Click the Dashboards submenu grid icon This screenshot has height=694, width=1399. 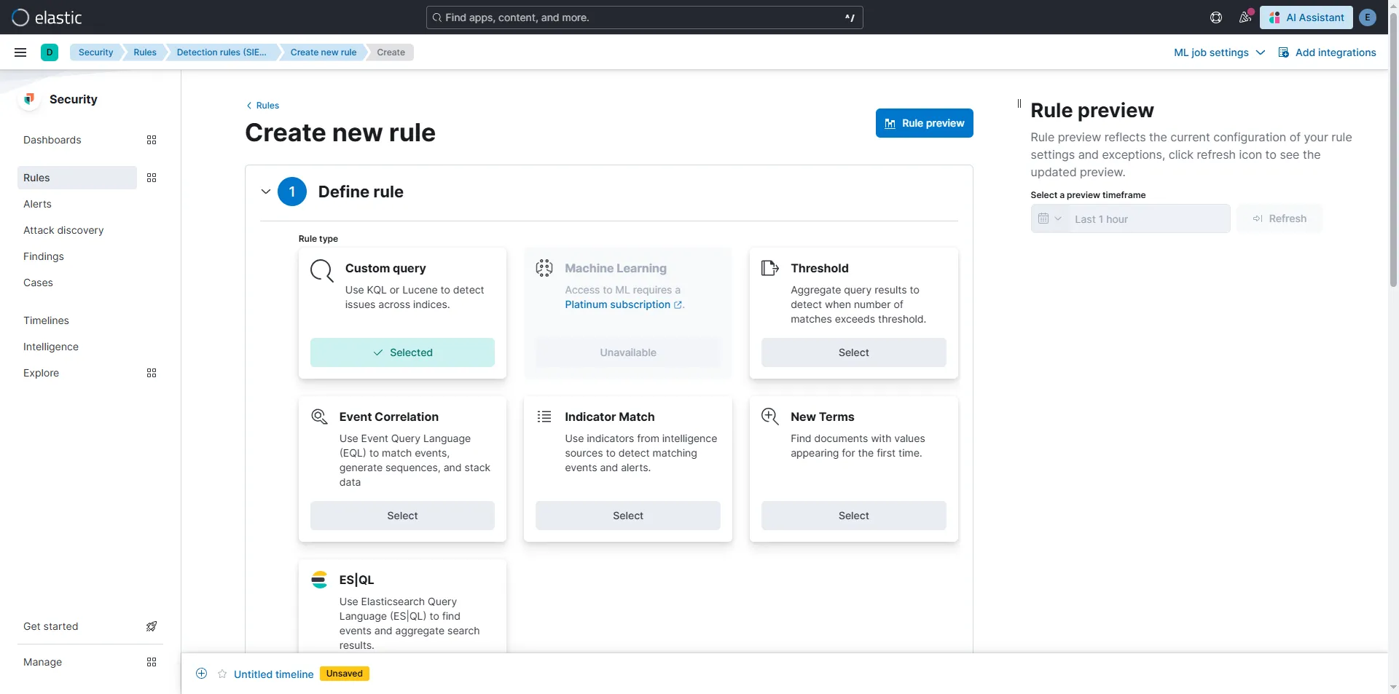click(152, 140)
